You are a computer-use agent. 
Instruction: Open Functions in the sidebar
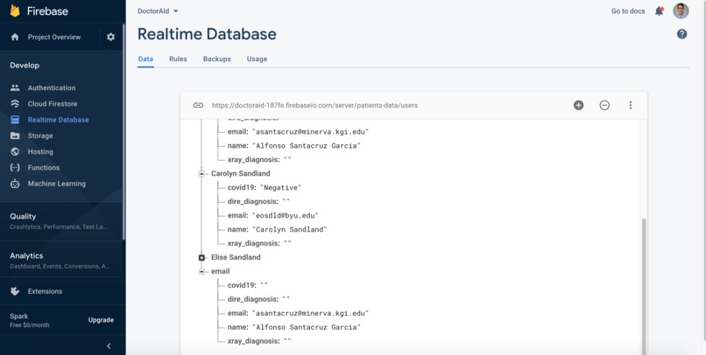[44, 168]
